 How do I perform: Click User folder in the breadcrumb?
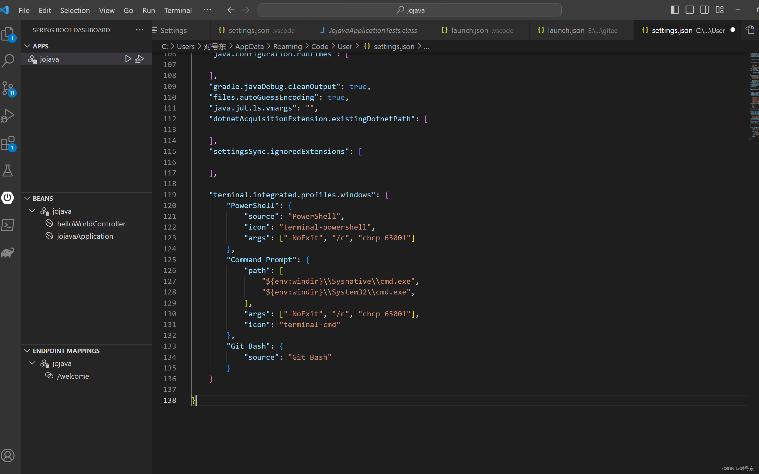click(x=345, y=47)
